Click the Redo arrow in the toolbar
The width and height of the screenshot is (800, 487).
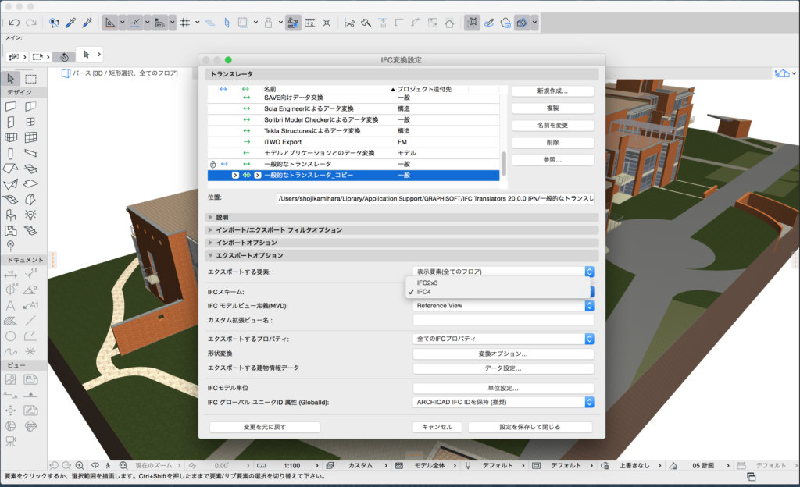[31, 23]
